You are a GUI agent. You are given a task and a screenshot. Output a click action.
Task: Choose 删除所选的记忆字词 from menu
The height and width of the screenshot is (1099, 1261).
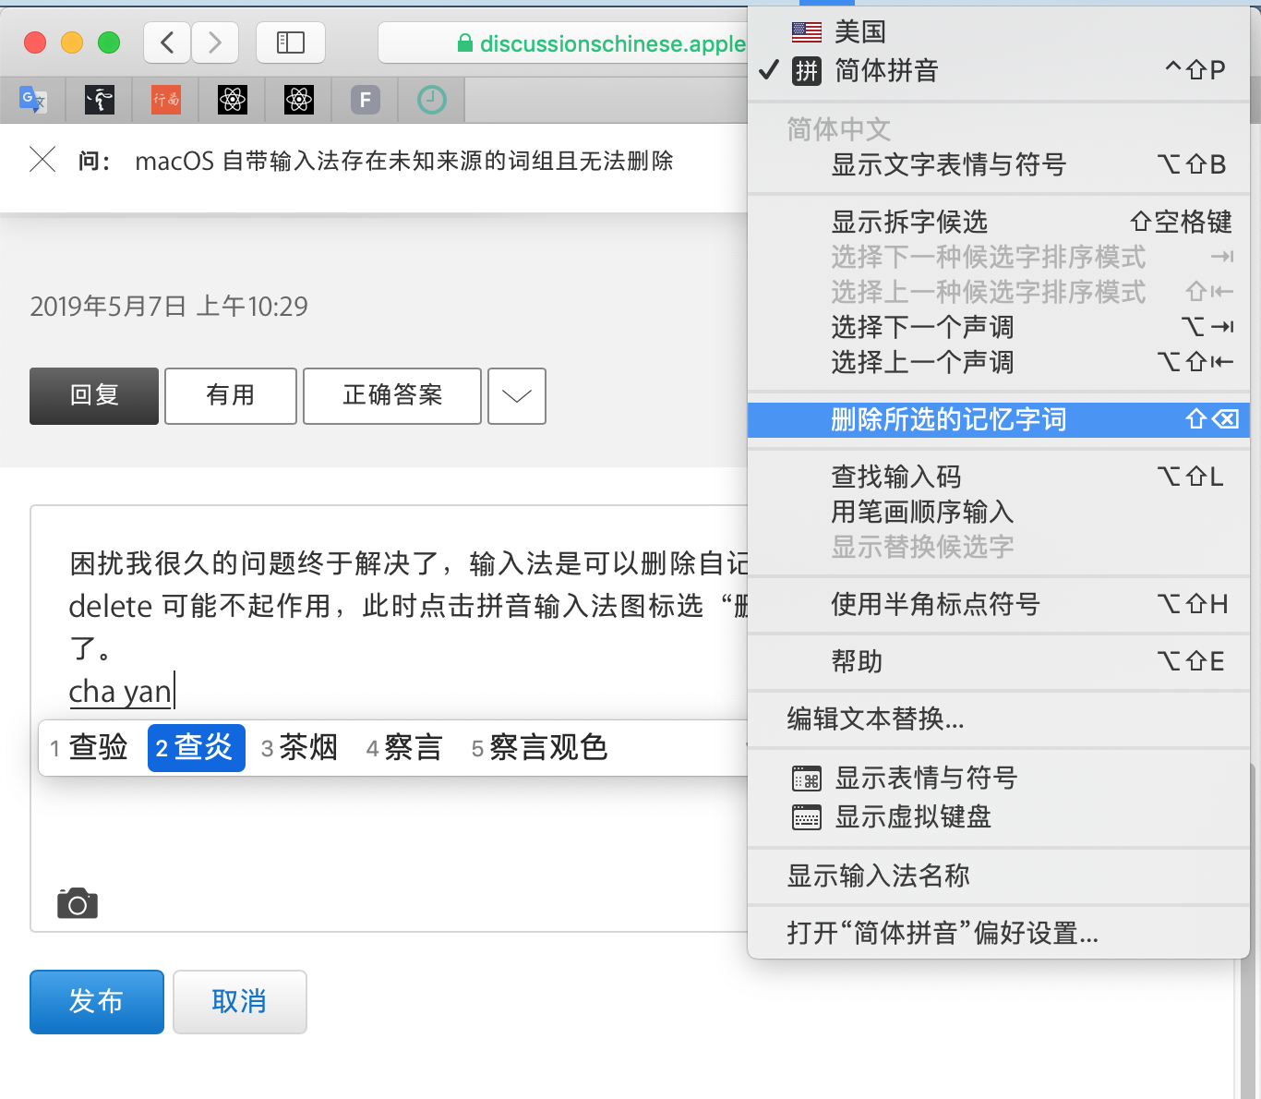pyautogui.click(x=948, y=419)
